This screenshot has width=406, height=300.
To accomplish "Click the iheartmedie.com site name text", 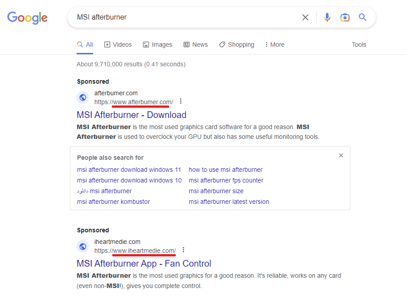I will click(117, 242).
